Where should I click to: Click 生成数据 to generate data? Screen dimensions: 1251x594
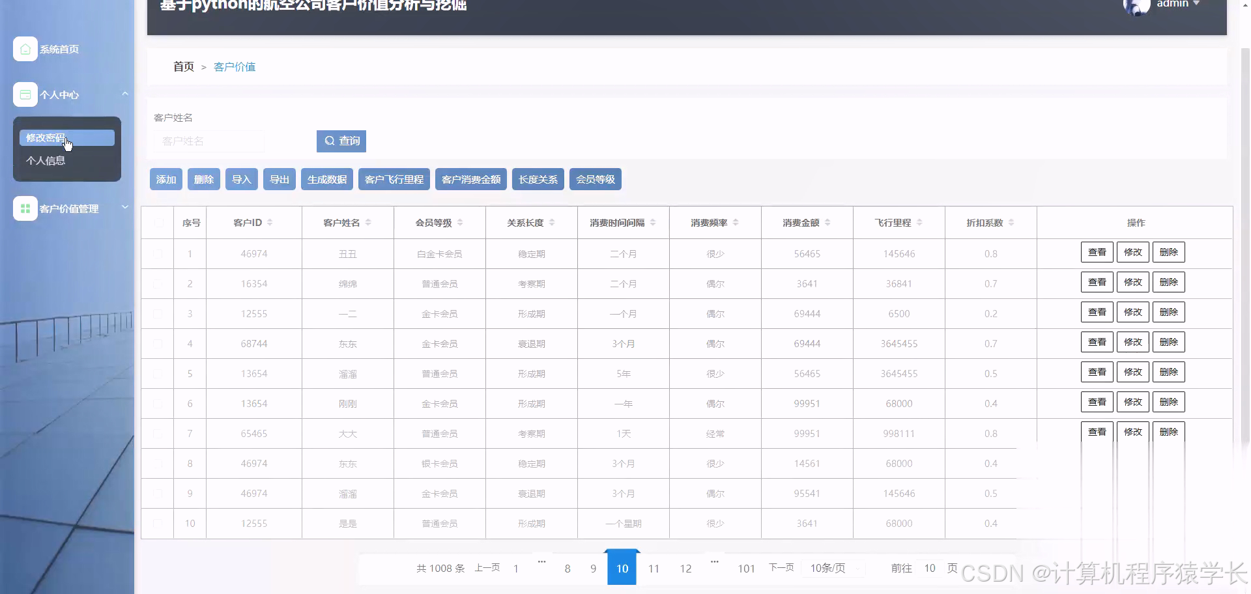326,178
